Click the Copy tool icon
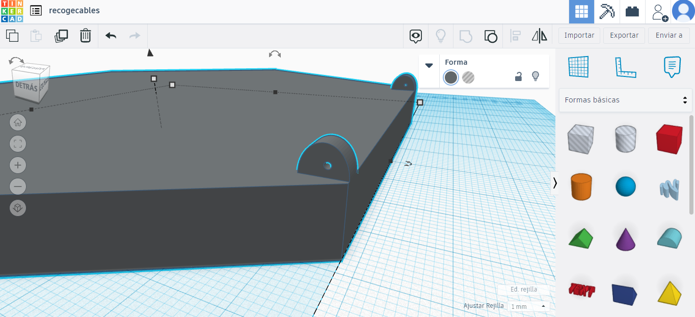The width and height of the screenshot is (695, 317). (12, 36)
